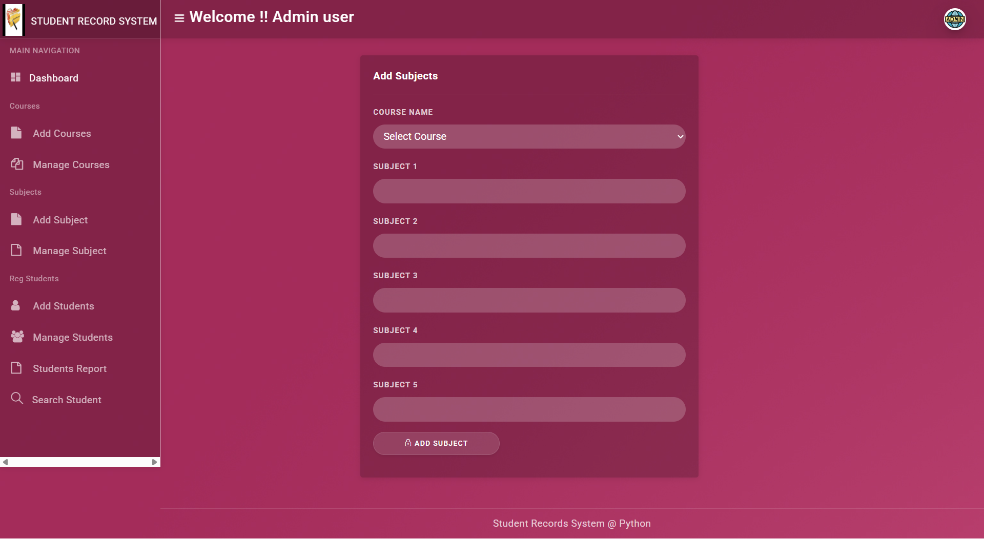Viewport: 984px width, 539px height.
Task: Click the 'Add Subjects' form heading
Action: 405,76
